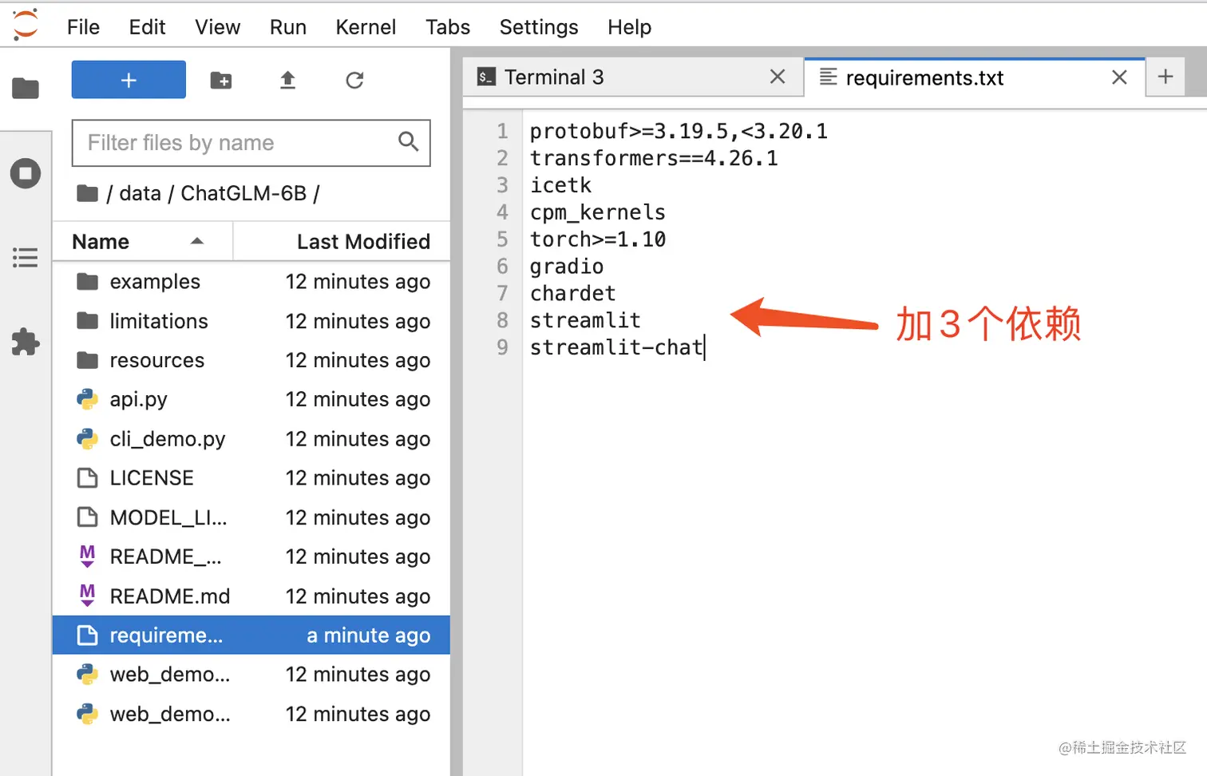Select cli_demo.py file
1207x776 pixels.
251,439
